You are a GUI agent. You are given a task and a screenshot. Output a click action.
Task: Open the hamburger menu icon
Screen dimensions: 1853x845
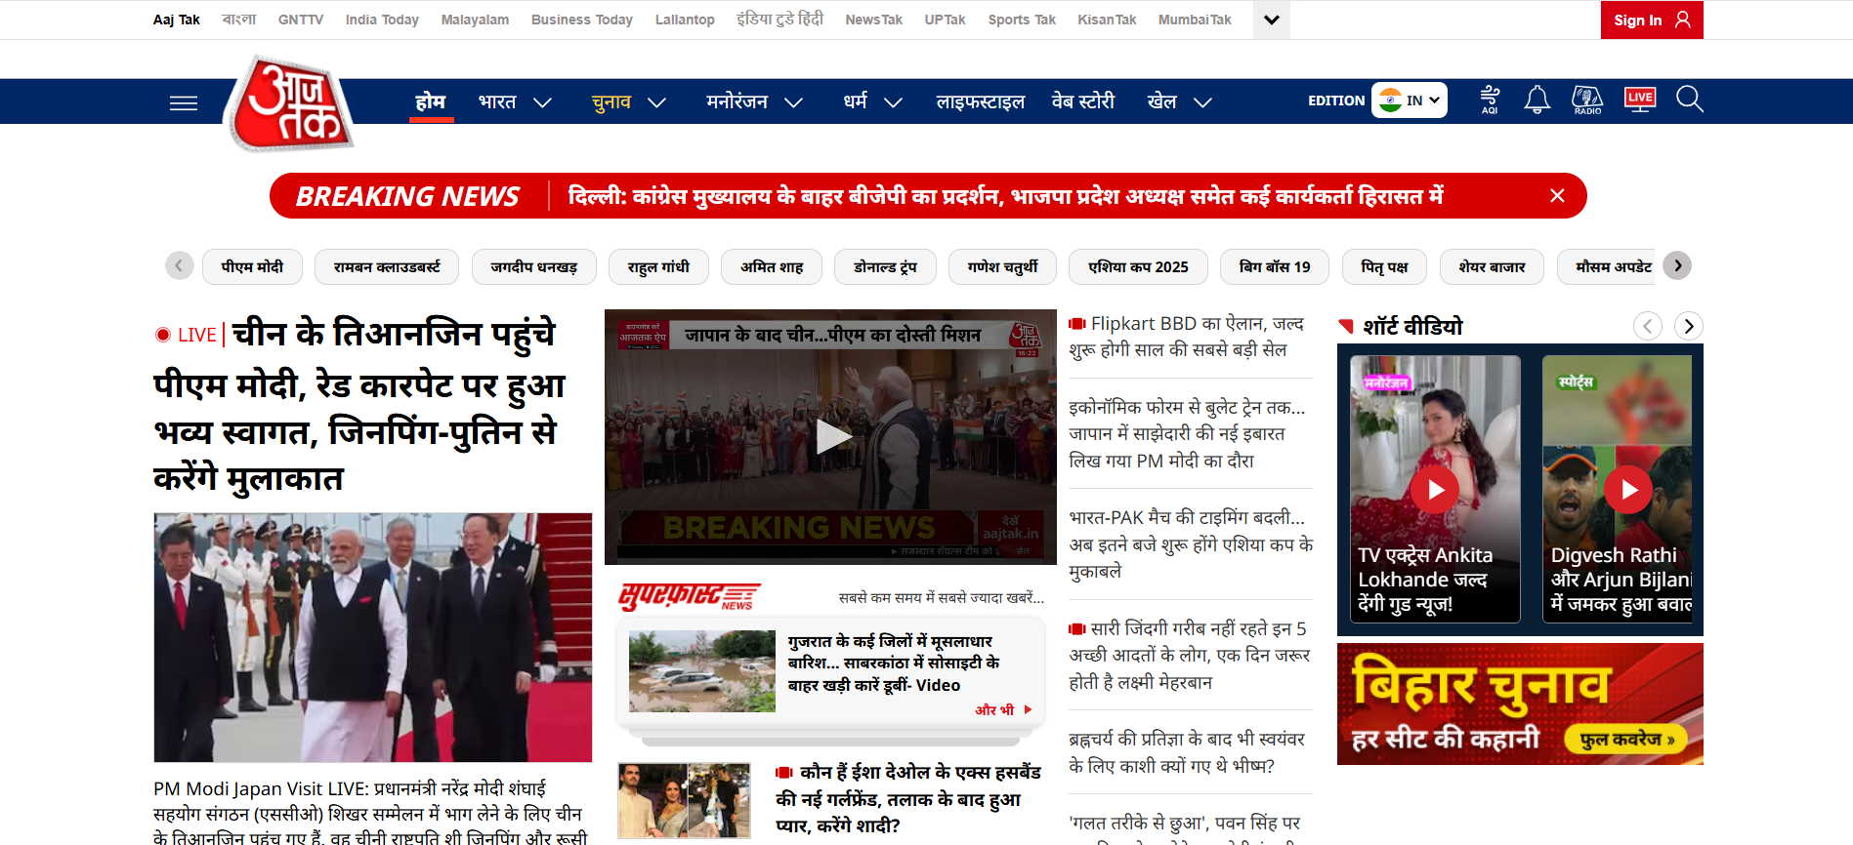tap(184, 102)
